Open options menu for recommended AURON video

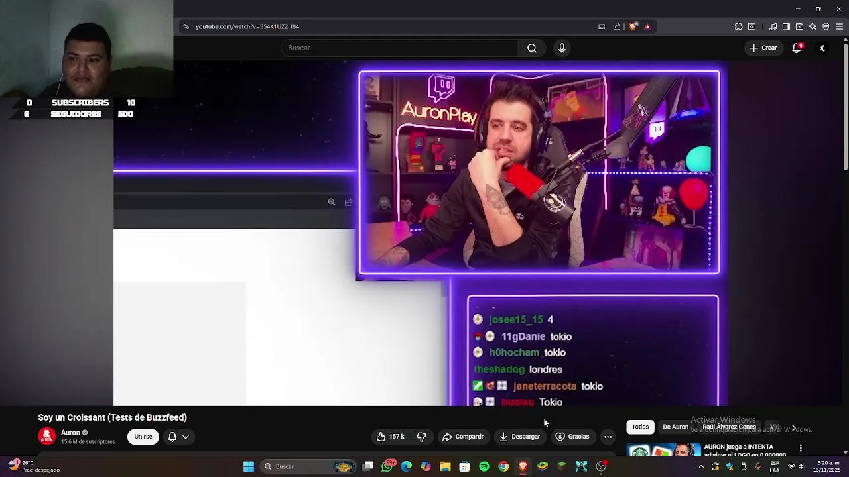[801, 449]
